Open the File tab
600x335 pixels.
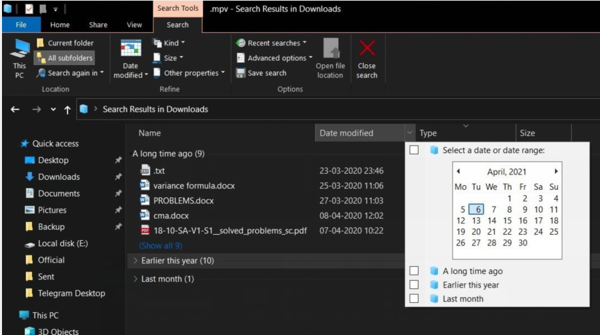click(21, 25)
